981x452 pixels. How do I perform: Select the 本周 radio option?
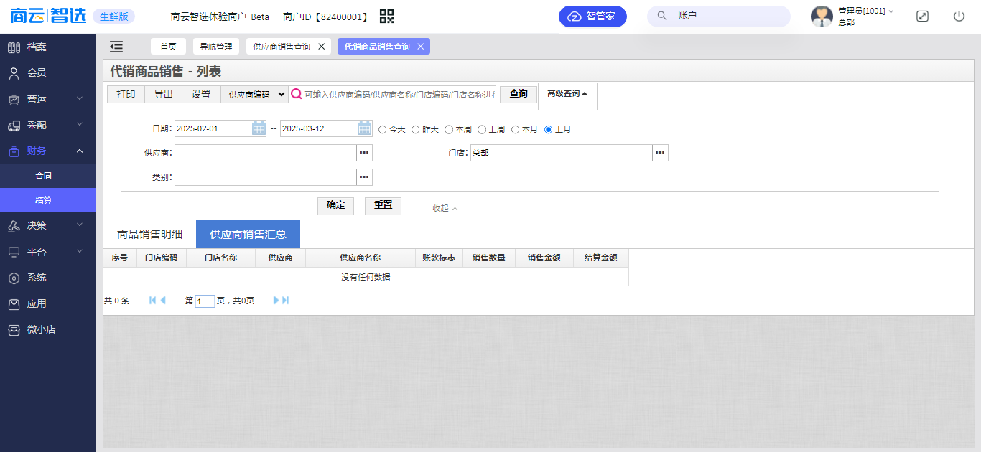click(449, 130)
